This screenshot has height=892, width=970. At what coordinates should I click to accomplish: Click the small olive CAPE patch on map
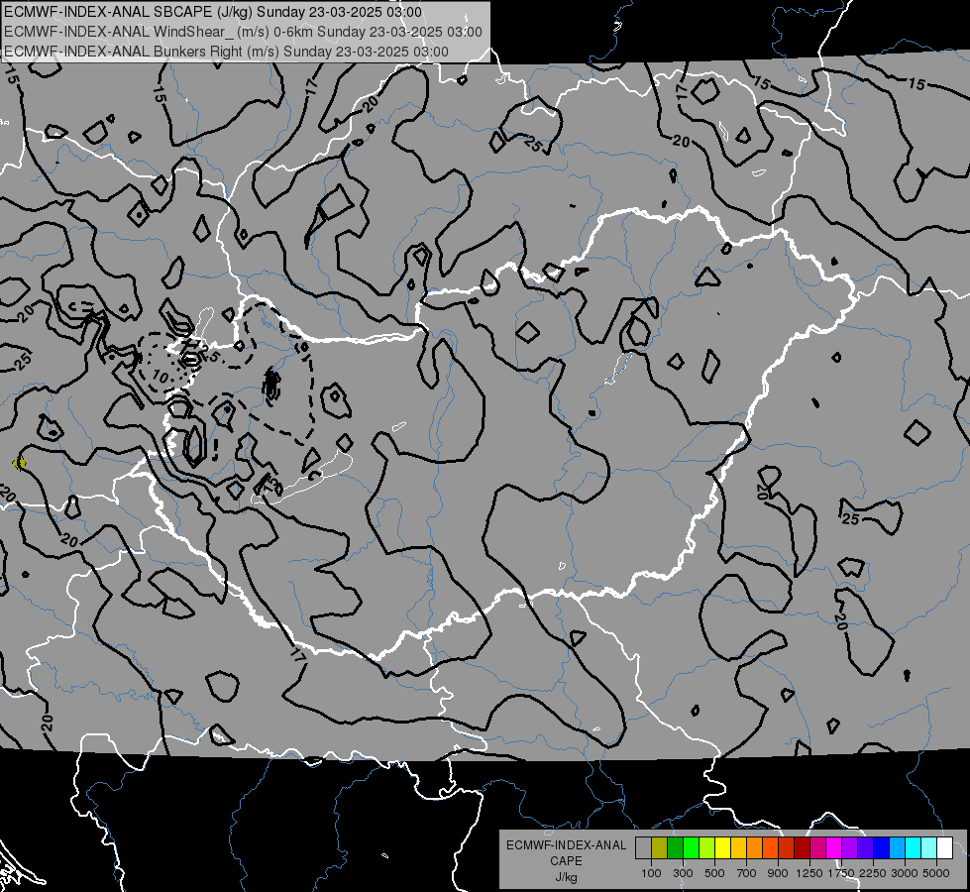19,463
